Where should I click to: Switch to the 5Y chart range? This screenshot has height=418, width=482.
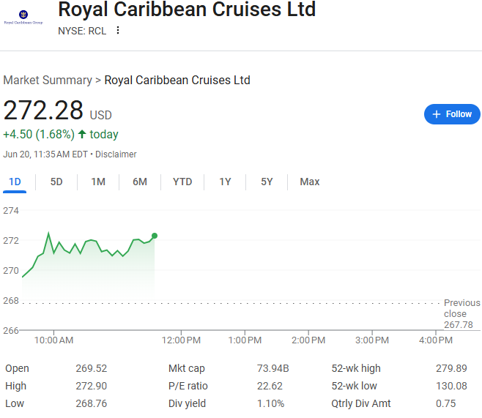(x=267, y=182)
